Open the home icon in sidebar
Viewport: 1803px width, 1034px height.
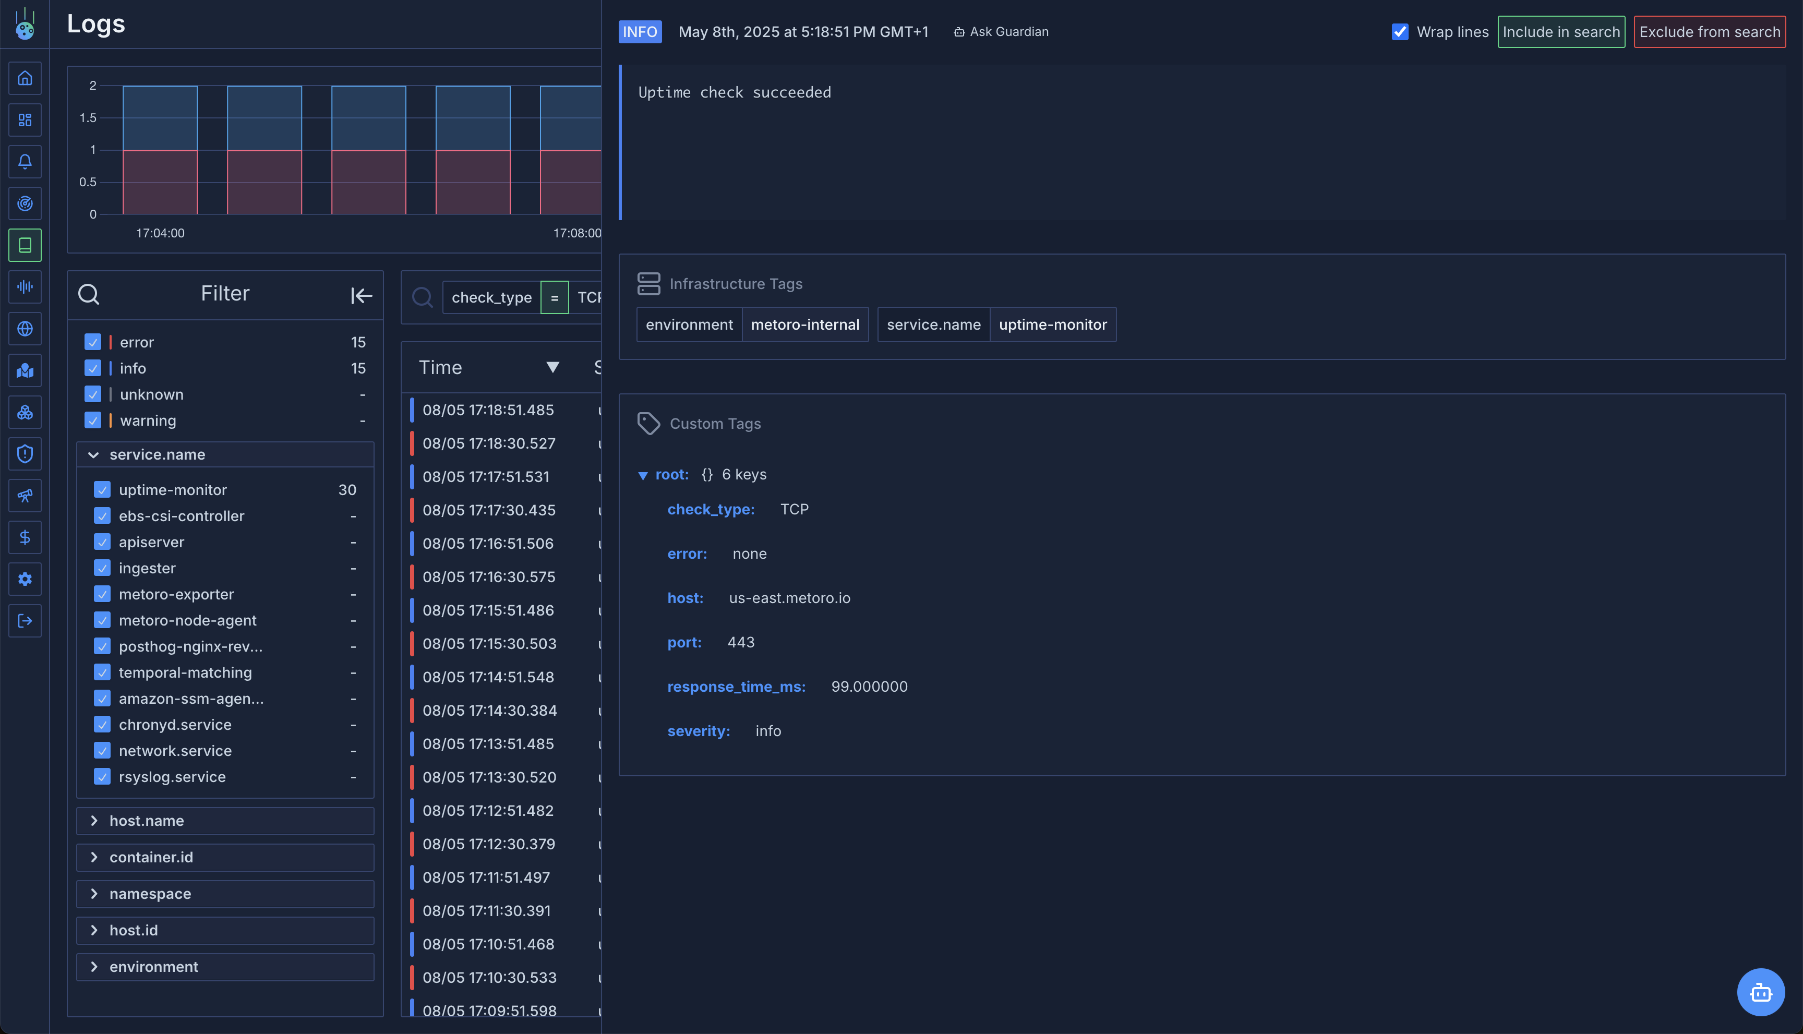coord(25,78)
